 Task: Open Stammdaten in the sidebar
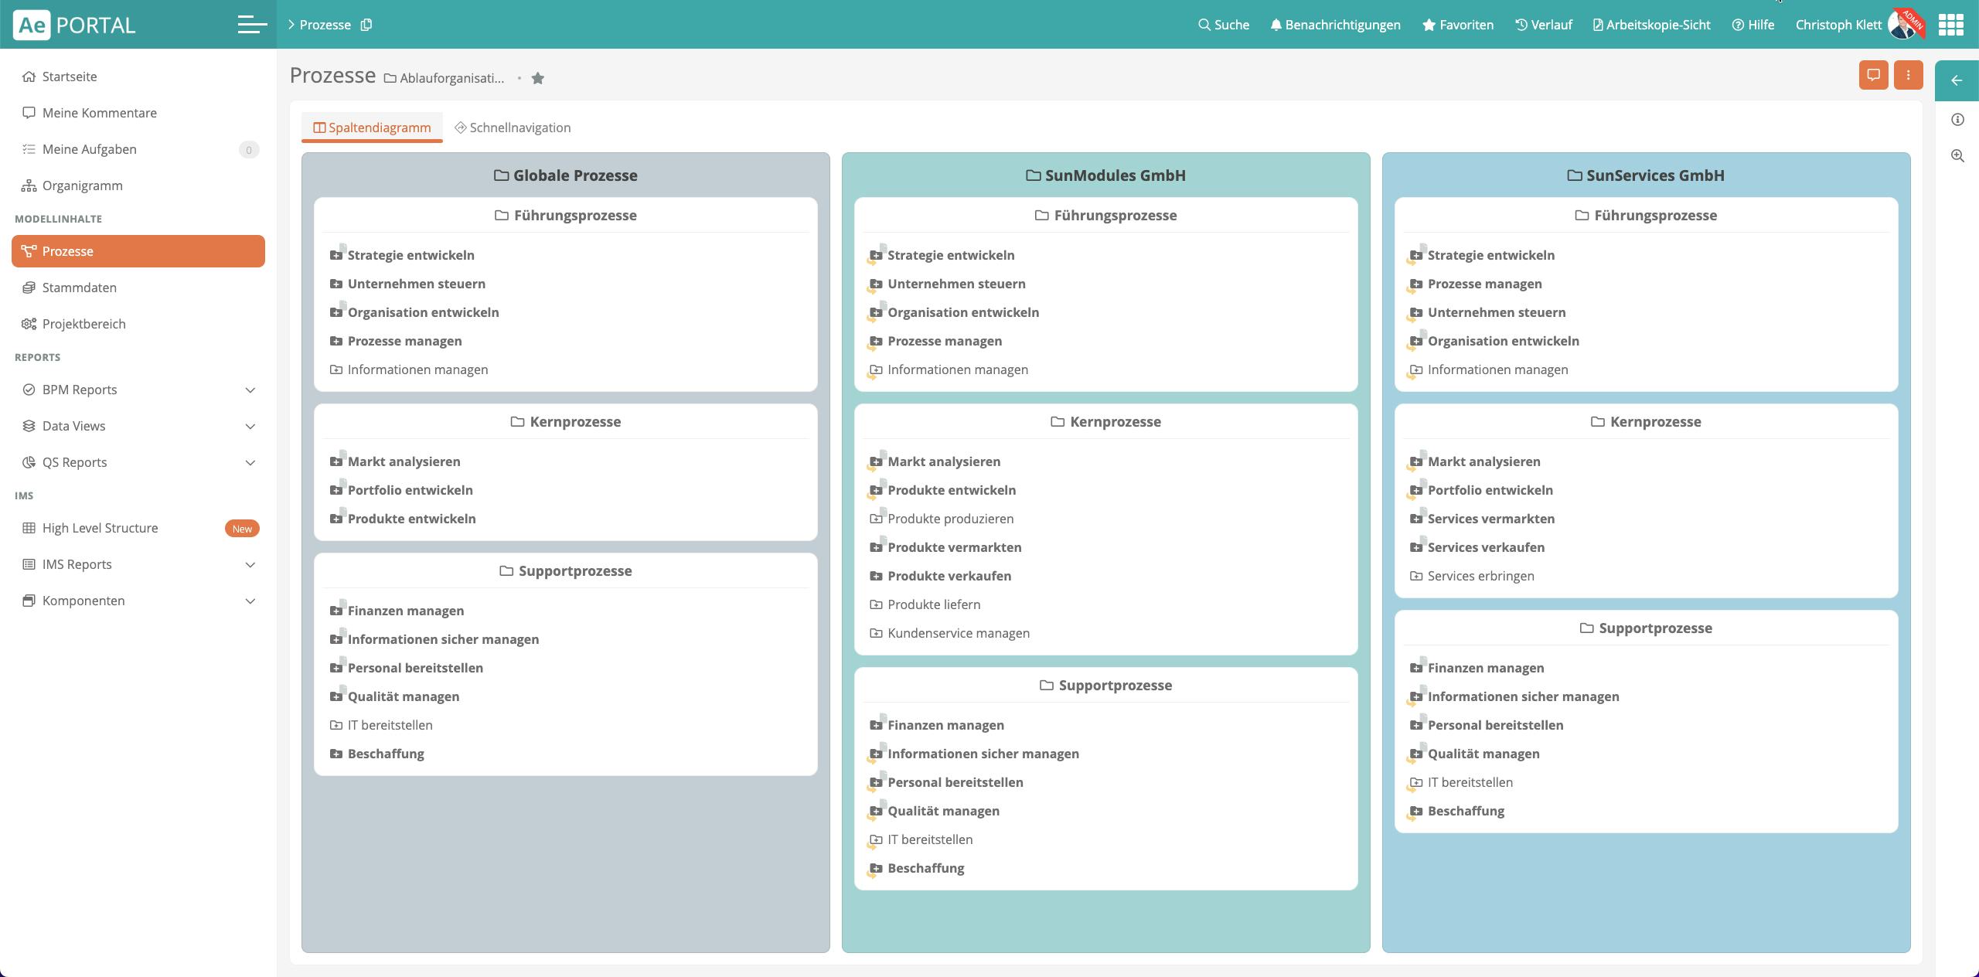79,288
